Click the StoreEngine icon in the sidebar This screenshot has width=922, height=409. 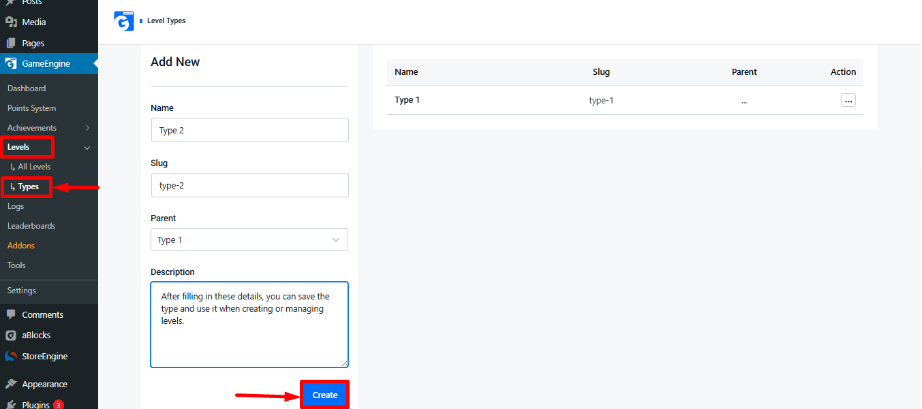[11, 356]
